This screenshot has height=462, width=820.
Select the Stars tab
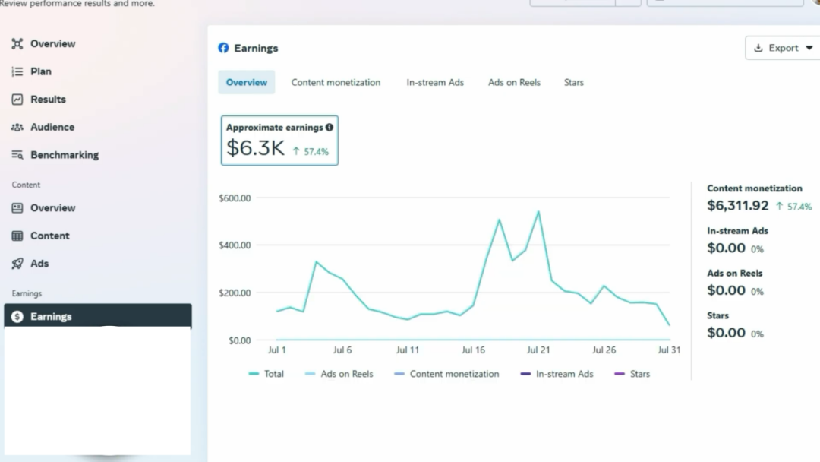(574, 82)
